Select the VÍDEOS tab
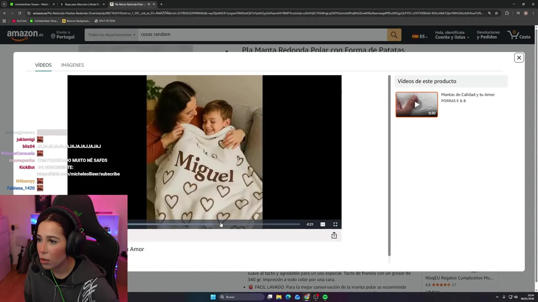Image resolution: width=538 pixels, height=302 pixels. 43,65
